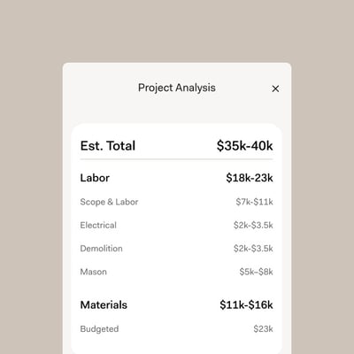Select the Mason line item
The image size is (354, 354).
point(93,272)
